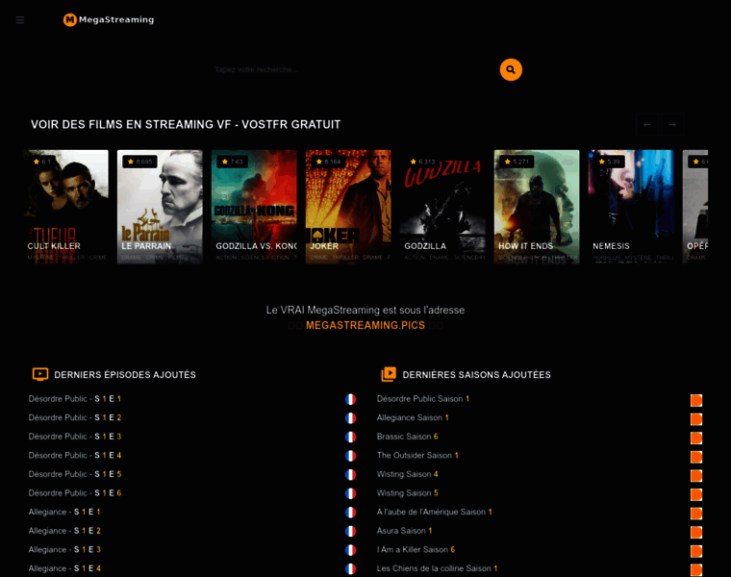
Task: Open A l'aube de l'Amérique Saison 1
Action: (435, 512)
